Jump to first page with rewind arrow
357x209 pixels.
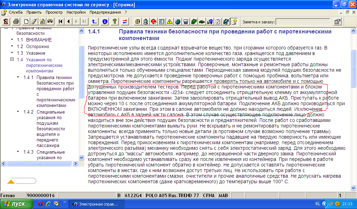click(61, 22)
